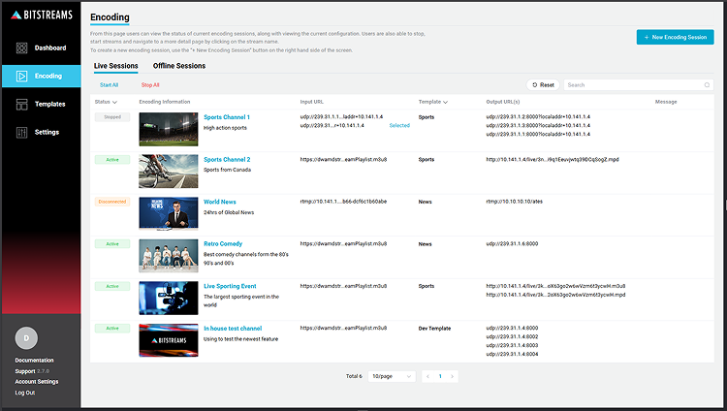Click the Settings sliders icon in sidebar
The image size is (727, 411).
click(x=22, y=132)
